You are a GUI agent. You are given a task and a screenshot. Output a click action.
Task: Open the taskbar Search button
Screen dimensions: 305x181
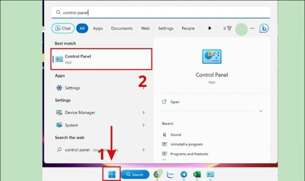point(135,174)
